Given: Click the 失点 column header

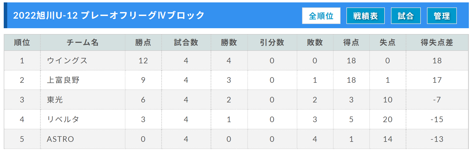Looking at the screenshot, I should pyautogui.click(x=387, y=42).
